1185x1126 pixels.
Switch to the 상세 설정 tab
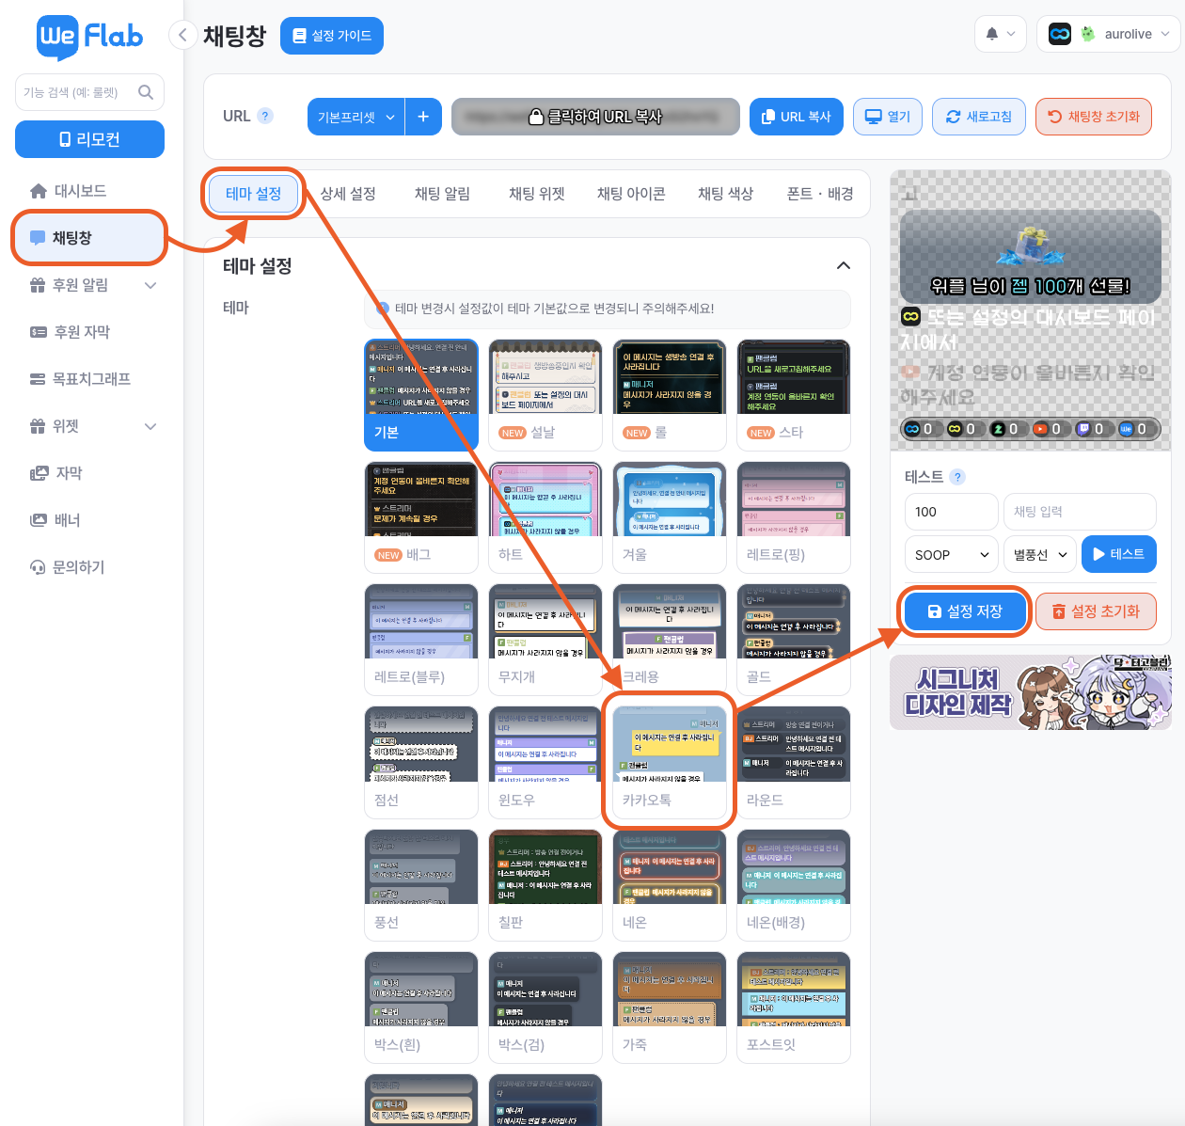coord(348,194)
